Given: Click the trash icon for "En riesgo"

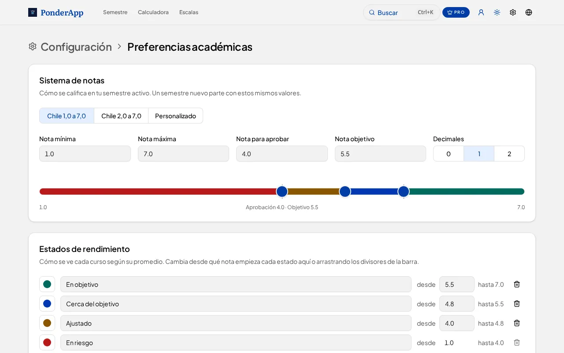Looking at the screenshot, I should click(517, 342).
